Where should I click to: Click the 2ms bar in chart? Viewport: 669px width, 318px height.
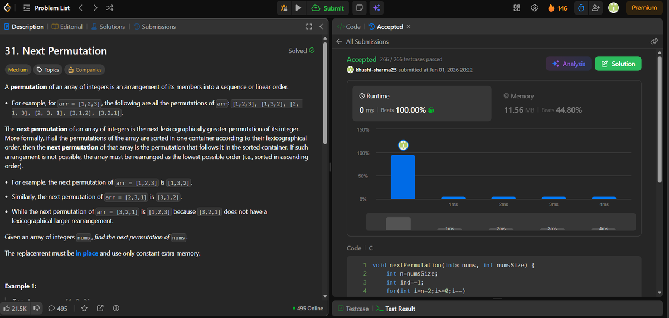[x=503, y=198]
